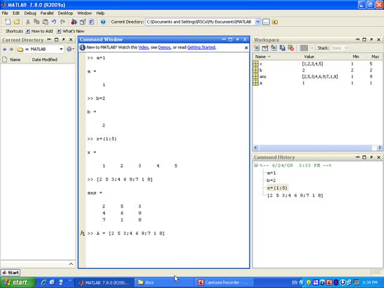Go up one directory level icon
Viewport: 384px width, 288px height.
pyautogui.click(x=275, y=22)
